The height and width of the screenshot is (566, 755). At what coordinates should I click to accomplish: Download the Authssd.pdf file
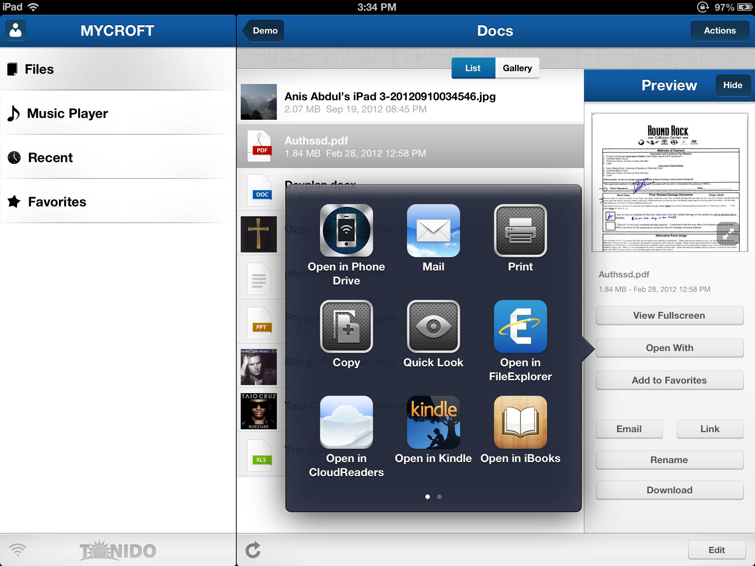(669, 490)
